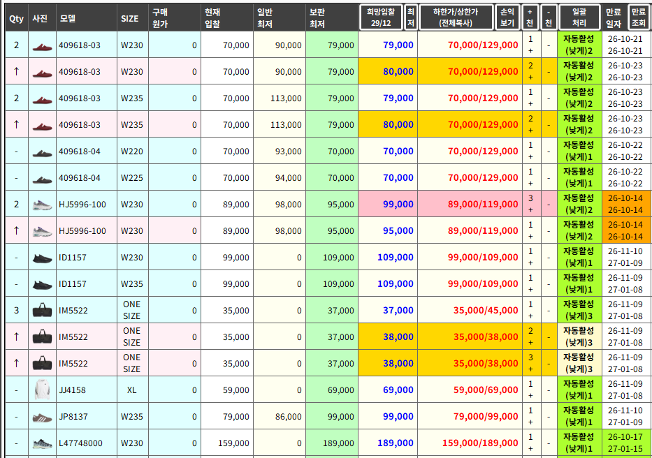Screen dimensions: 652x458
Task: Click the 모델 column header
Action: point(87,18)
